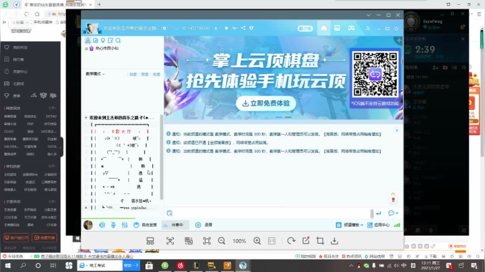Open the home tab icon in YY header
The height and width of the screenshot is (272, 485).
point(323,28)
